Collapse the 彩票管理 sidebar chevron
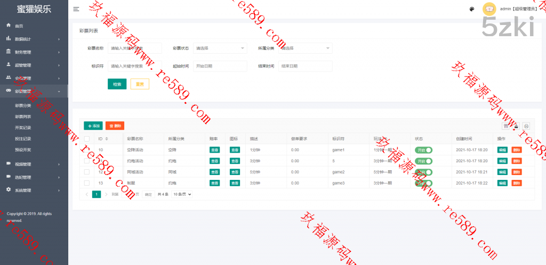 point(59,92)
